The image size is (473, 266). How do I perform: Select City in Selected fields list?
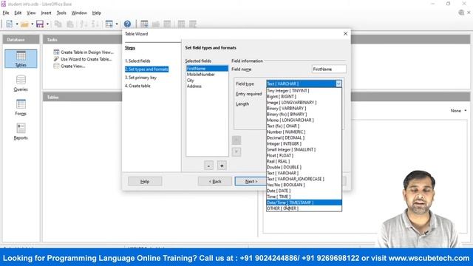click(207, 81)
